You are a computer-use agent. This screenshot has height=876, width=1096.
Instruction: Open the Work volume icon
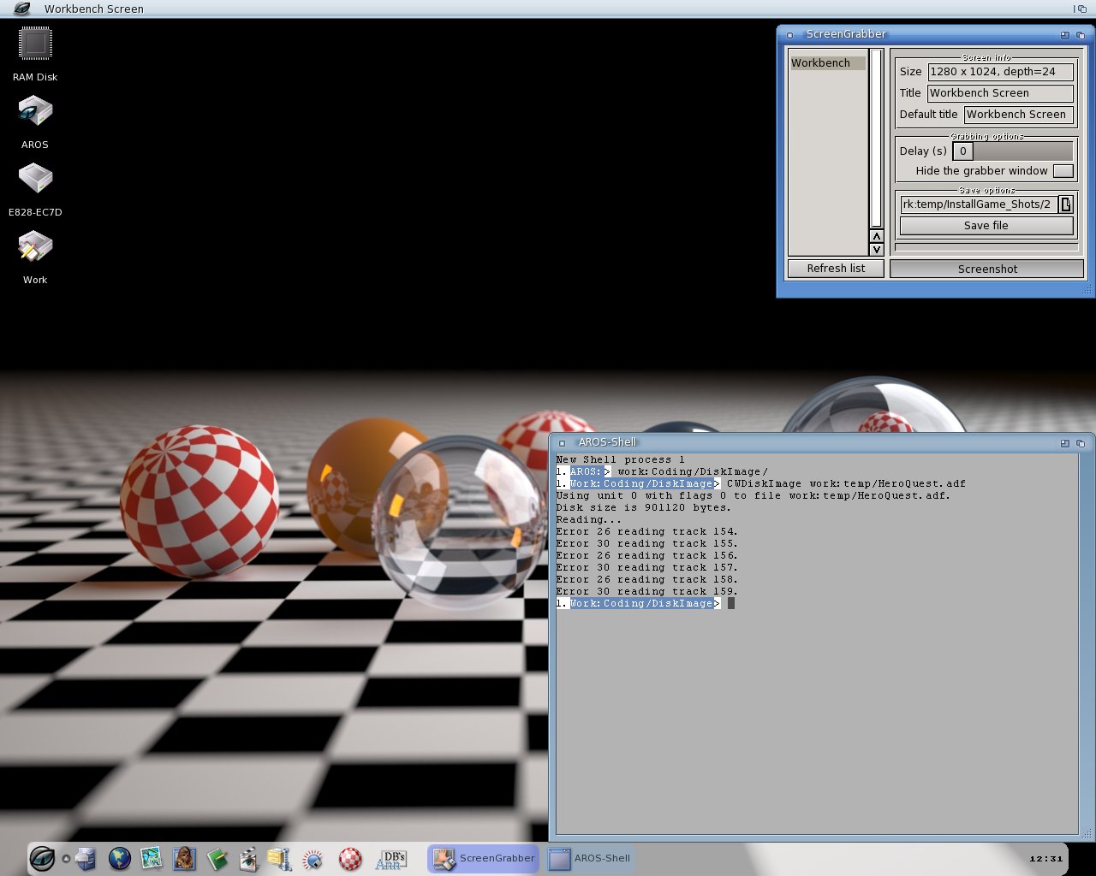point(35,247)
